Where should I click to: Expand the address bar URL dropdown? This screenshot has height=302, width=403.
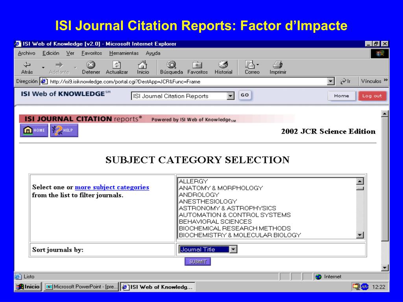point(331,81)
